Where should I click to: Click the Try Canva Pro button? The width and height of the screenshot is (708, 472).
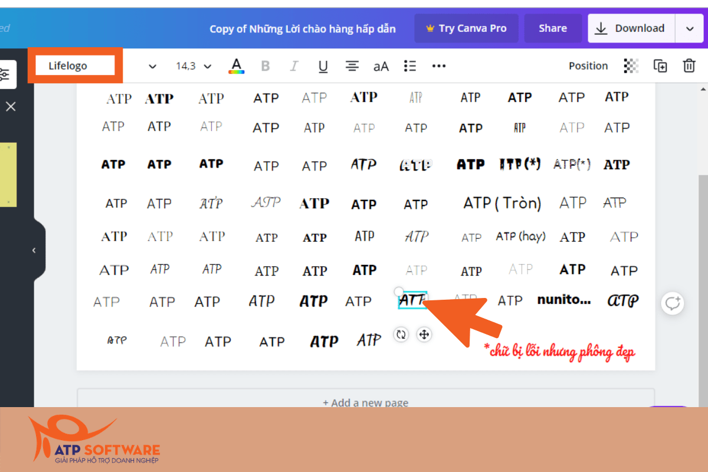coord(466,28)
